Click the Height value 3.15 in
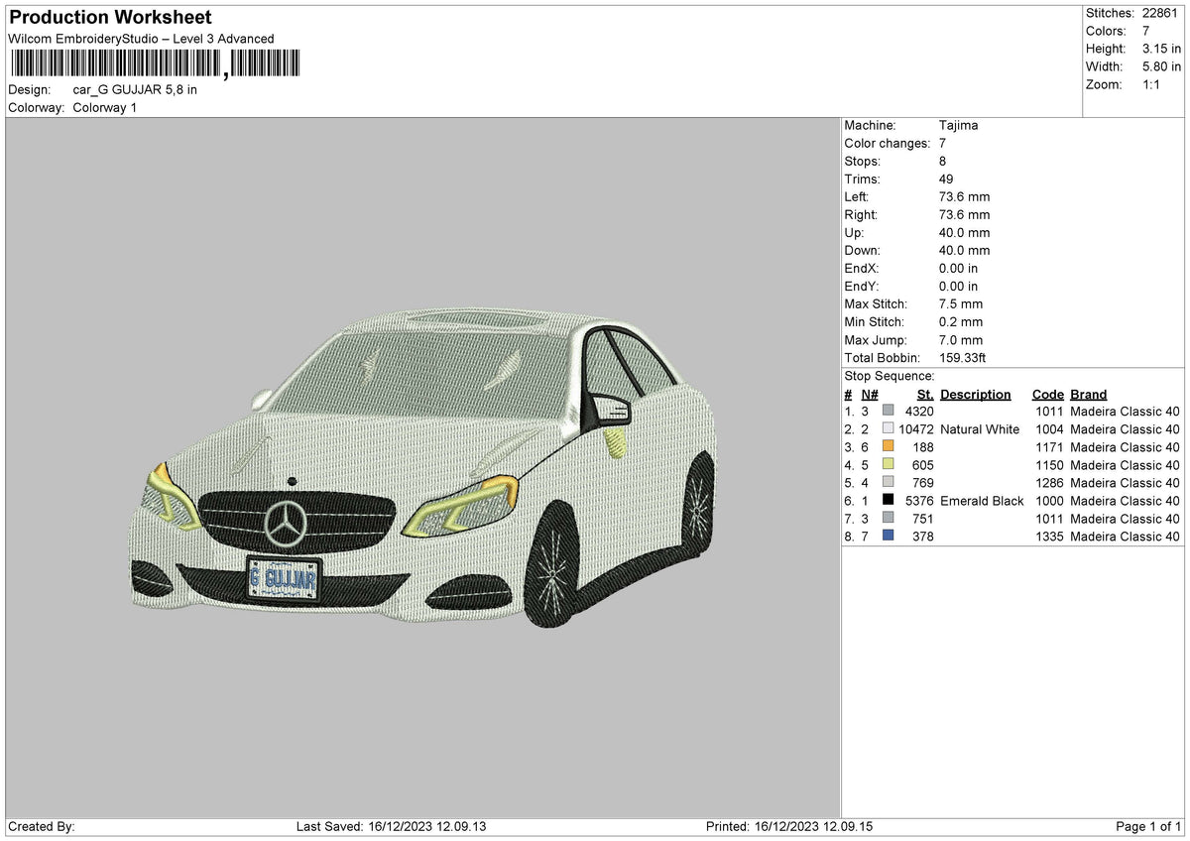This screenshot has height=841, width=1190. click(x=1159, y=49)
